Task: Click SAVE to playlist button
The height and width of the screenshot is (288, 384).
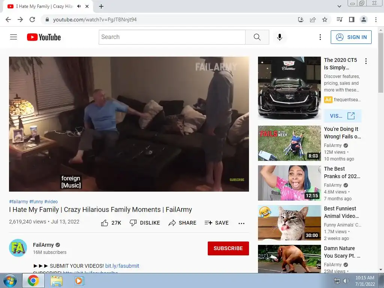Action: point(217,223)
